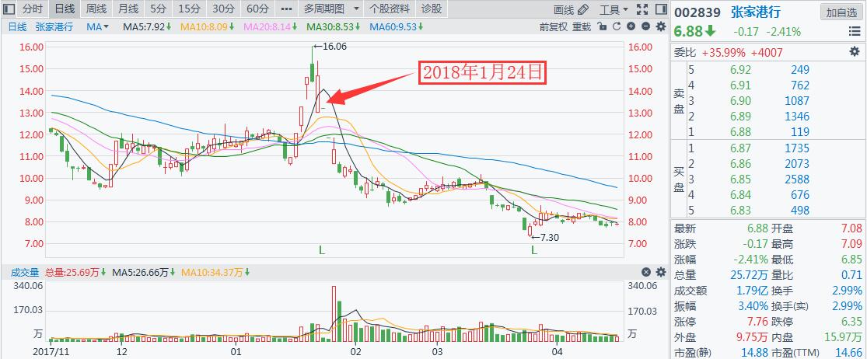This screenshot has height=359, width=867.
Task: Select the 日线 daily chart tab
Action: click(64, 9)
